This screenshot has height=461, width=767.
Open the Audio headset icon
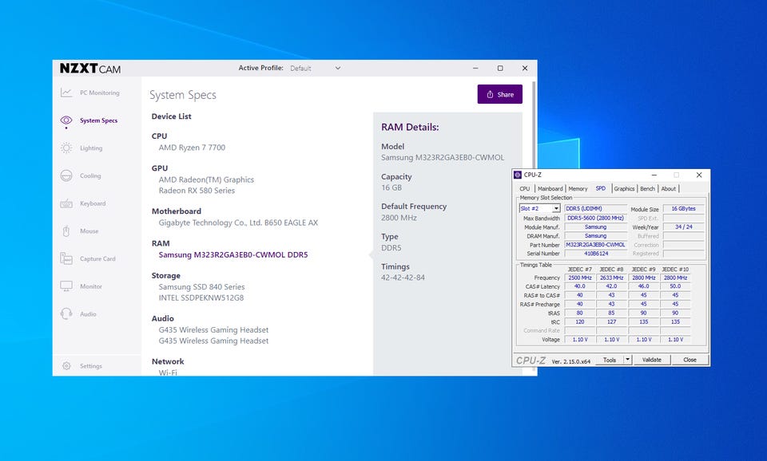[66, 314]
